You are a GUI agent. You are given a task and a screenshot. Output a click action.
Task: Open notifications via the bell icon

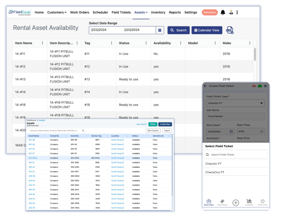pyautogui.click(x=222, y=12)
